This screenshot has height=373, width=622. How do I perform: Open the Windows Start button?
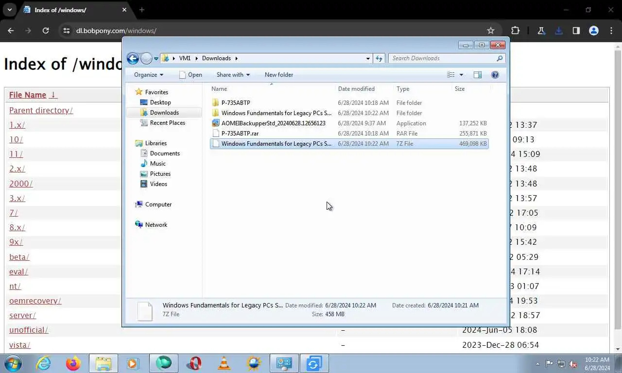coord(13,363)
